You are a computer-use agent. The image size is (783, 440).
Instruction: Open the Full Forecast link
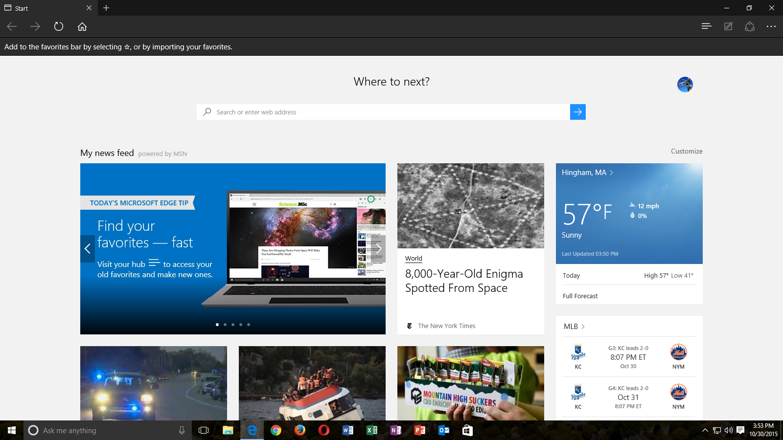click(580, 296)
